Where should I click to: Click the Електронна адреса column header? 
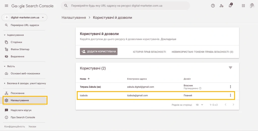[x=137, y=79]
